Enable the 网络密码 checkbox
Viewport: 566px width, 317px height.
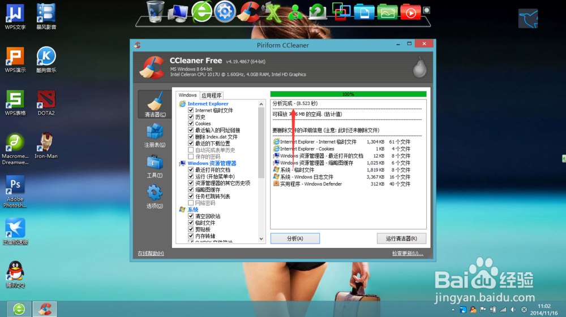(x=191, y=203)
